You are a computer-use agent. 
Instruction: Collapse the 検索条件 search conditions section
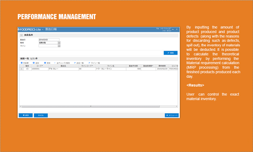(22, 35)
